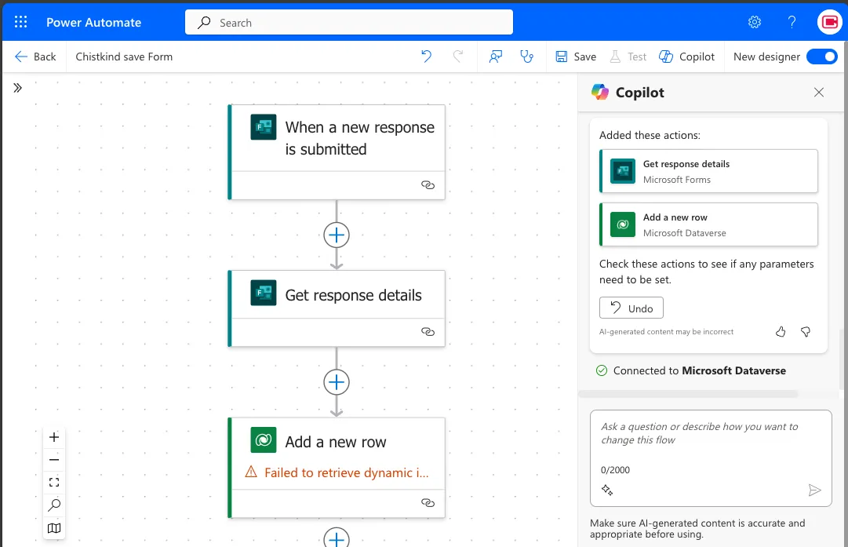The width and height of the screenshot is (848, 547).
Task: Insert step after the trigger card
Action: (337, 235)
